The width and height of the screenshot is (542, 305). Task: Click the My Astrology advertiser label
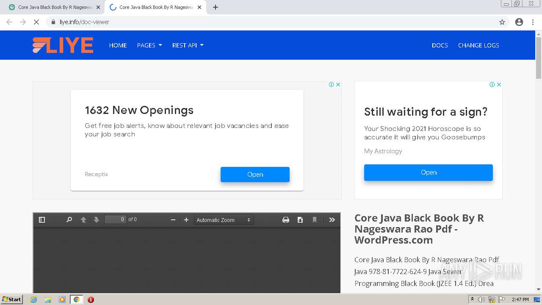(x=383, y=151)
